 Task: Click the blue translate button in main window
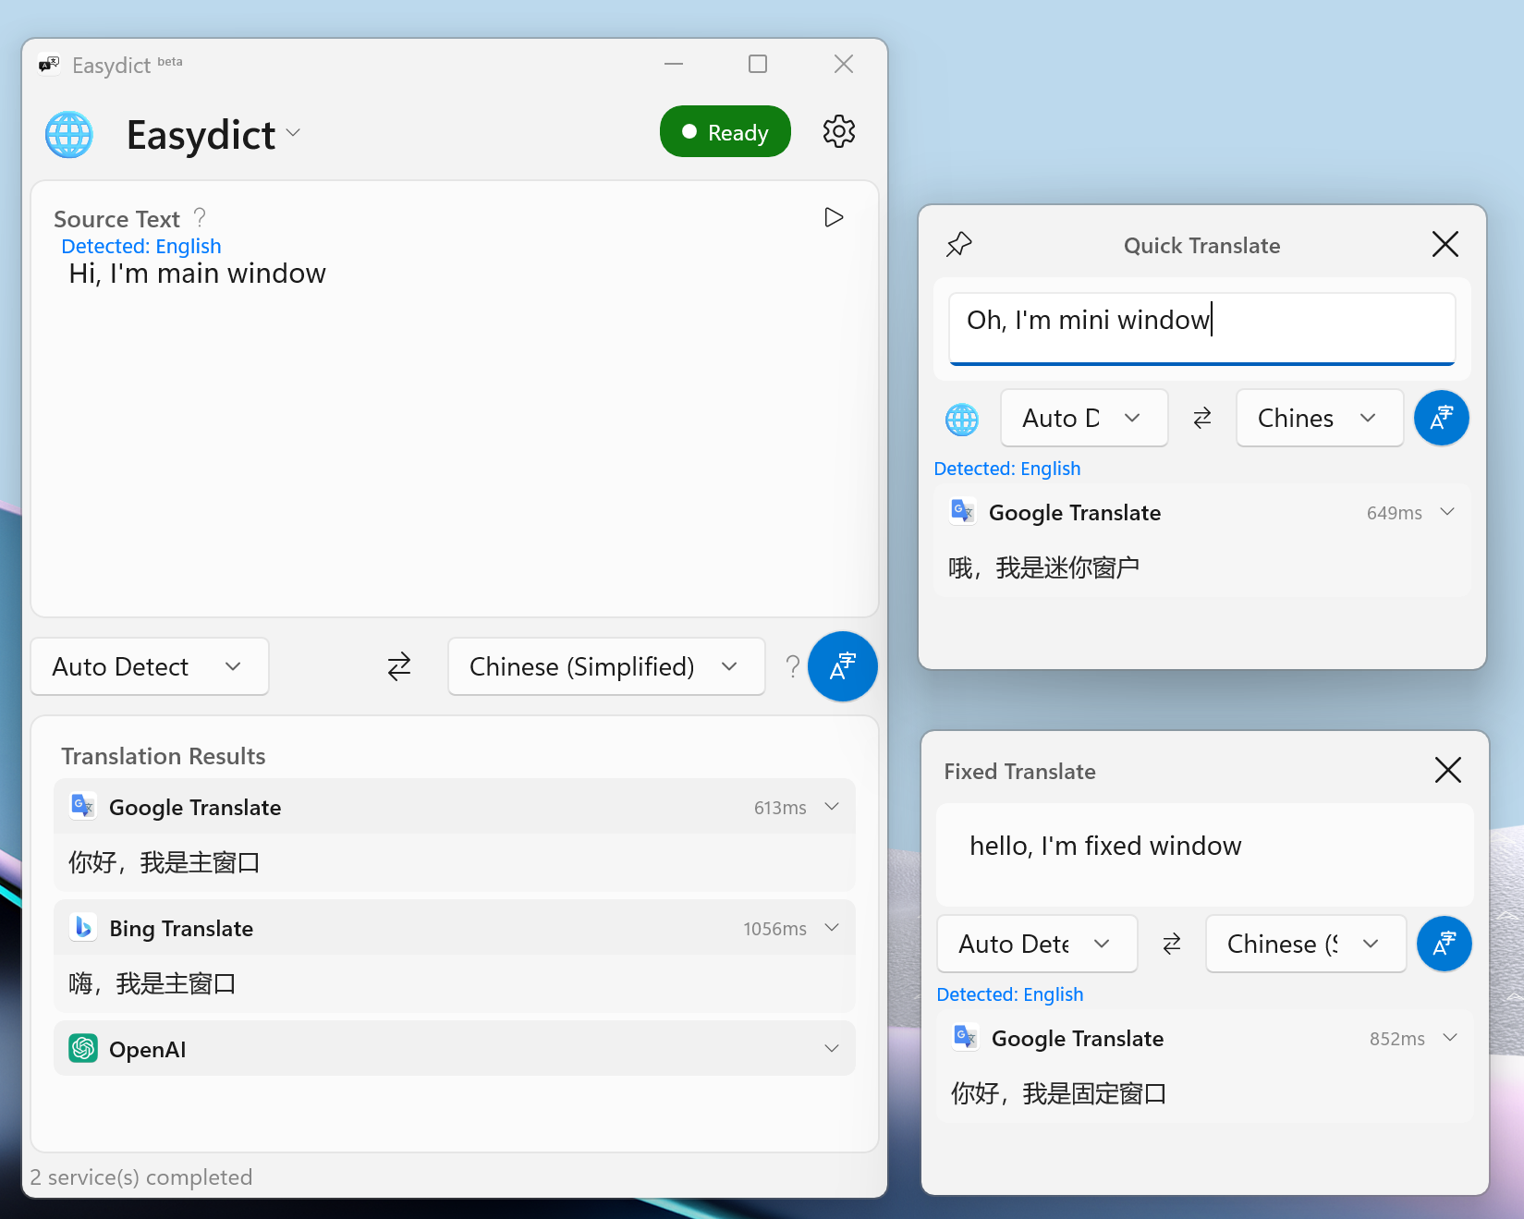842,666
